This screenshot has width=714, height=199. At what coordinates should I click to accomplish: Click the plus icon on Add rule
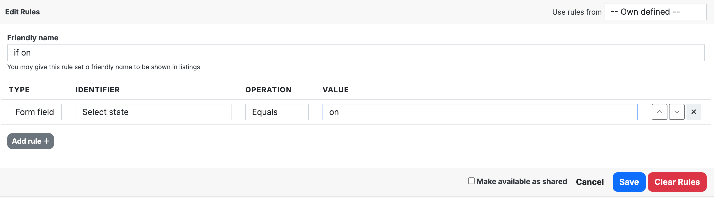[x=47, y=141]
